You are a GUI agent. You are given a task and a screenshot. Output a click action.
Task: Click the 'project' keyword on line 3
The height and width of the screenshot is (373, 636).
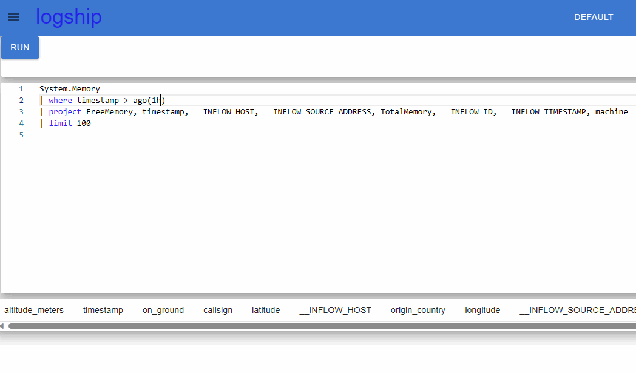[65, 111]
